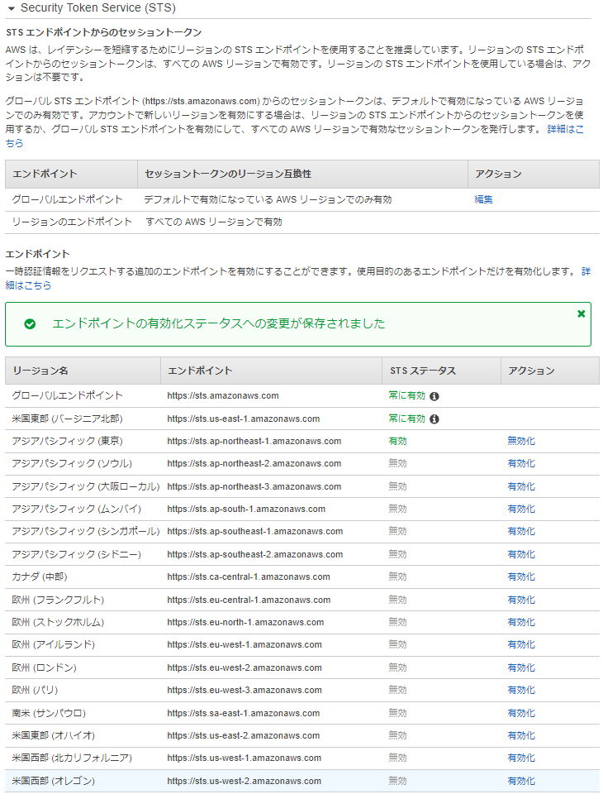603x799 pixels.
Task: Click 有効化 for Asia Pacific Osaka Local
Action: pyautogui.click(x=521, y=486)
